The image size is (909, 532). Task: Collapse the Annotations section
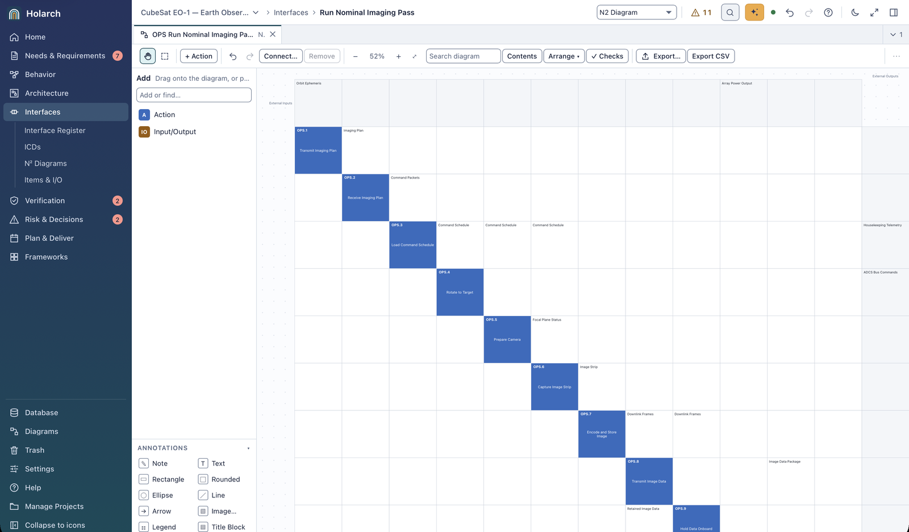tap(248, 448)
